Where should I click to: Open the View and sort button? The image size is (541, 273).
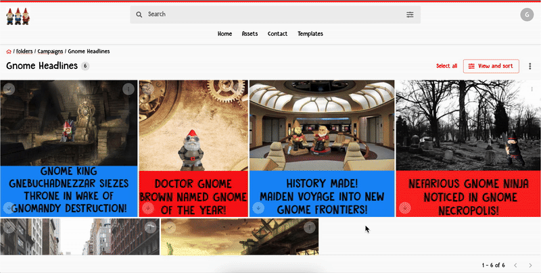pos(491,66)
